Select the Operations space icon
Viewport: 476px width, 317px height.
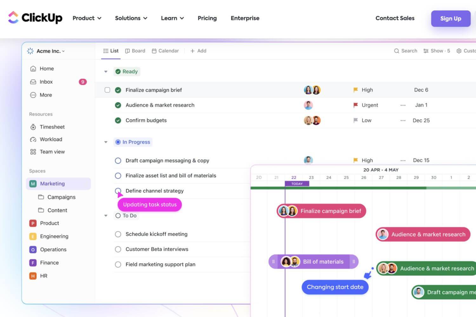coord(33,250)
